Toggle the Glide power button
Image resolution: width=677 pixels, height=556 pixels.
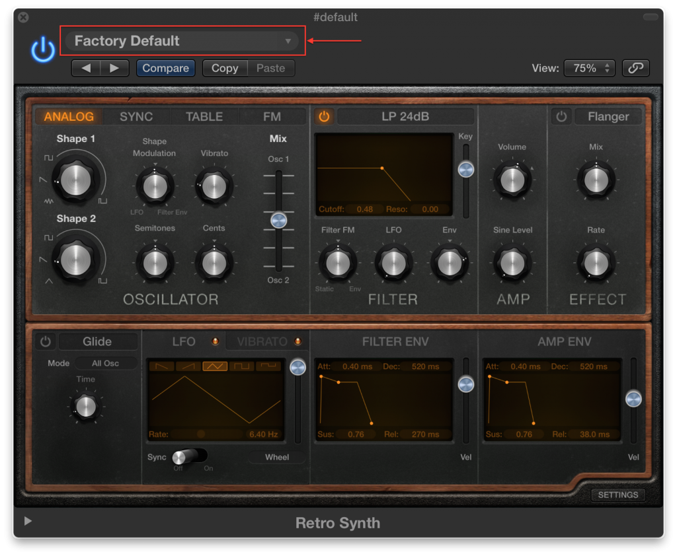tap(46, 341)
